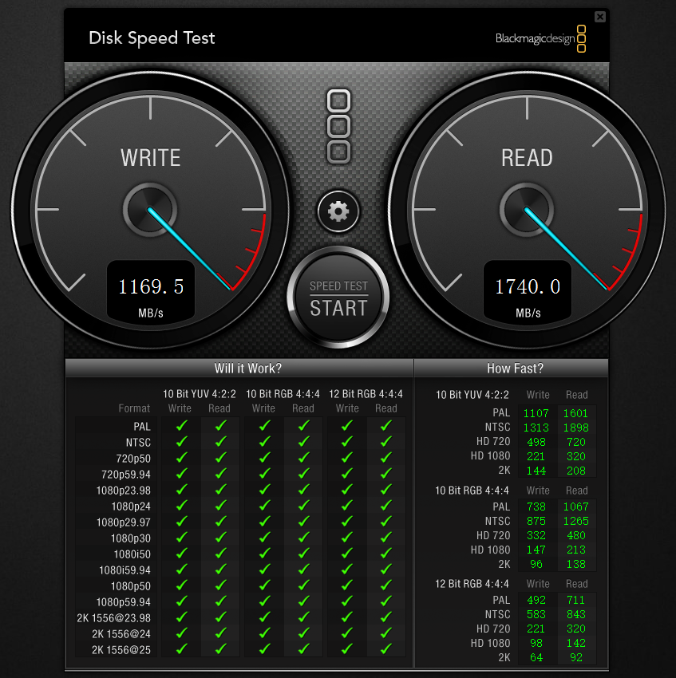Screen dimensions: 676x678
Task: Click the Blackmagicdesign logo
Action: coord(540,38)
